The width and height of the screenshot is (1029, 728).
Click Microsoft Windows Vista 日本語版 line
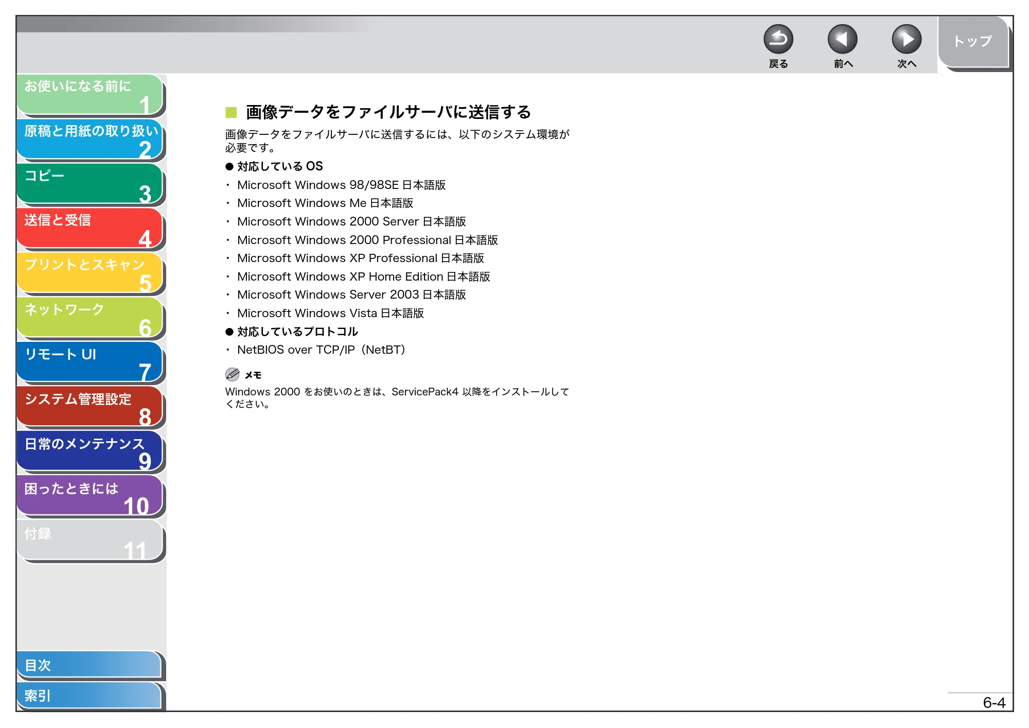click(x=330, y=313)
